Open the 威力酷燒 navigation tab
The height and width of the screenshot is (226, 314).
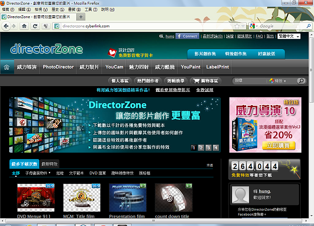pyautogui.click(x=165, y=67)
